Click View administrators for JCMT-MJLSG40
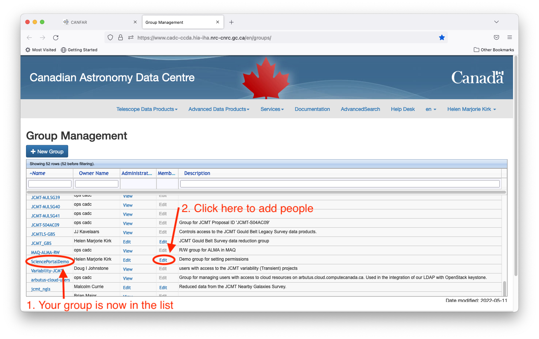539x339 pixels. pyautogui.click(x=128, y=205)
